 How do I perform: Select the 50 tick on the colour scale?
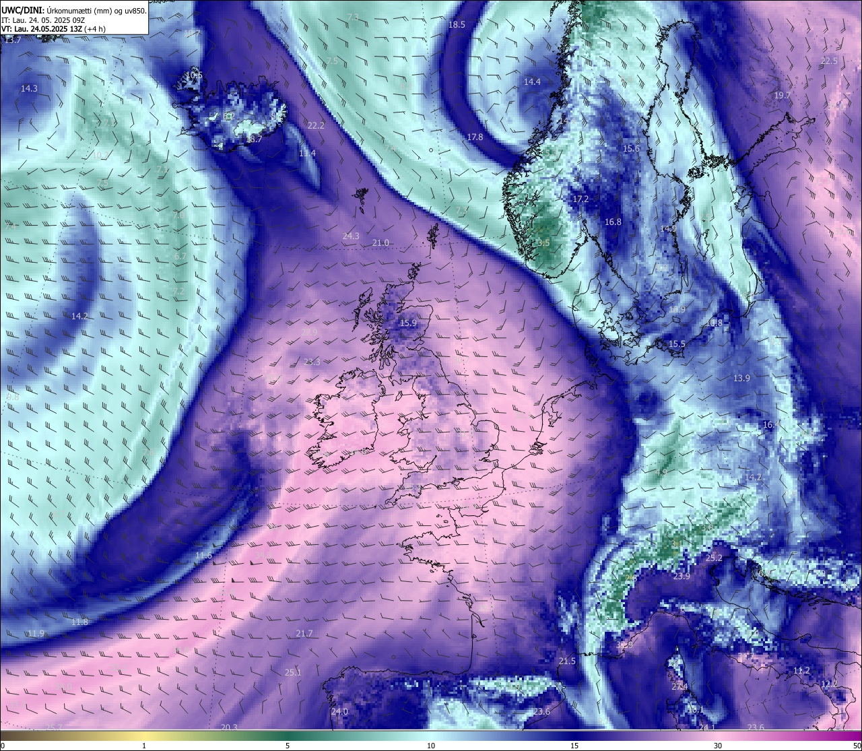point(856,745)
